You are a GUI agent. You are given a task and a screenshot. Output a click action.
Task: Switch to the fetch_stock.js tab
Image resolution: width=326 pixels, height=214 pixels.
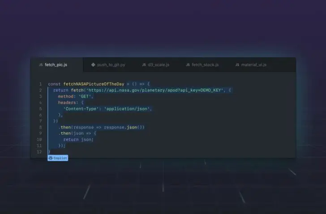click(202, 65)
